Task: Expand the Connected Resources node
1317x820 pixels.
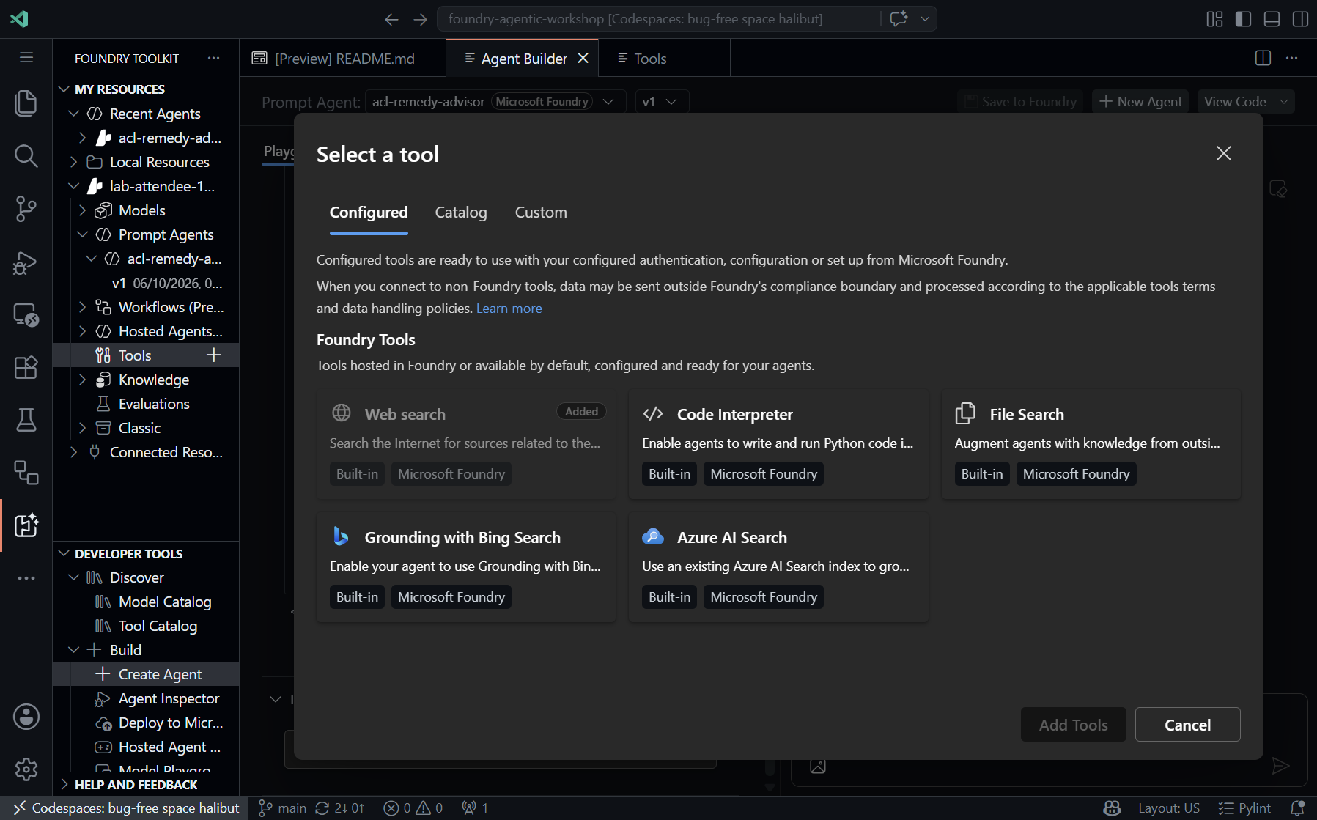Action: point(73,452)
